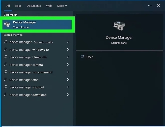Click the search icon beside 'device manager download'
165x127 pixels.
[x=6, y=95]
